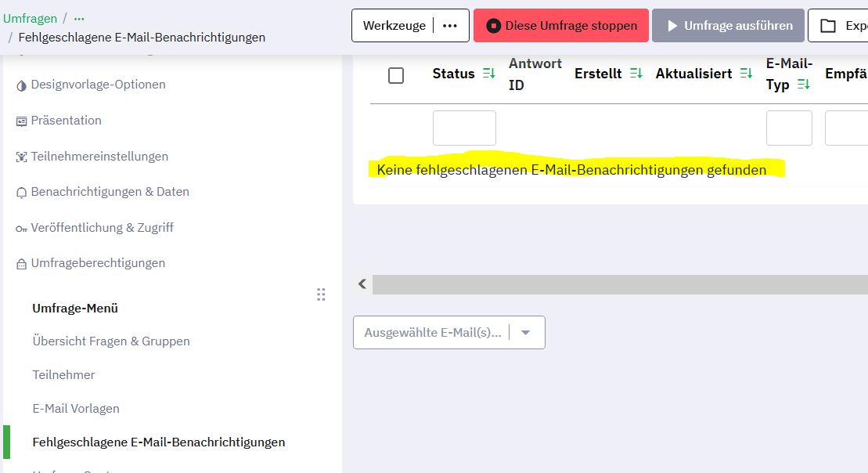Click the Erstellt column sort icon
The height and width of the screenshot is (473, 868).
coord(636,74)
